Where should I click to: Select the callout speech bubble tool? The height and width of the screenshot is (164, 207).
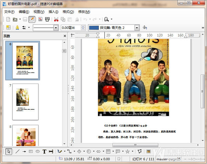pyautogui.click(x=118, y=151)
